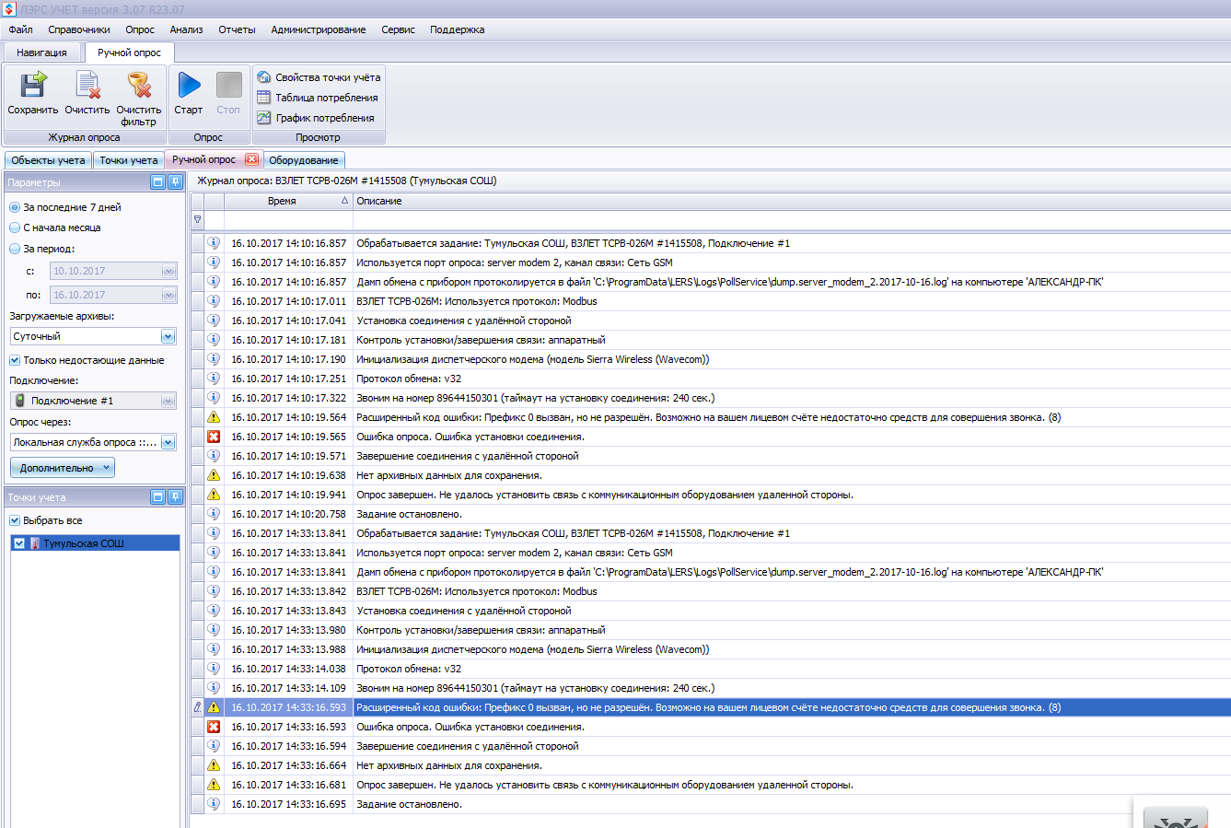Open Свойства точки учёта
This screenshot has height=828, width=1231.
coord(318,77)
